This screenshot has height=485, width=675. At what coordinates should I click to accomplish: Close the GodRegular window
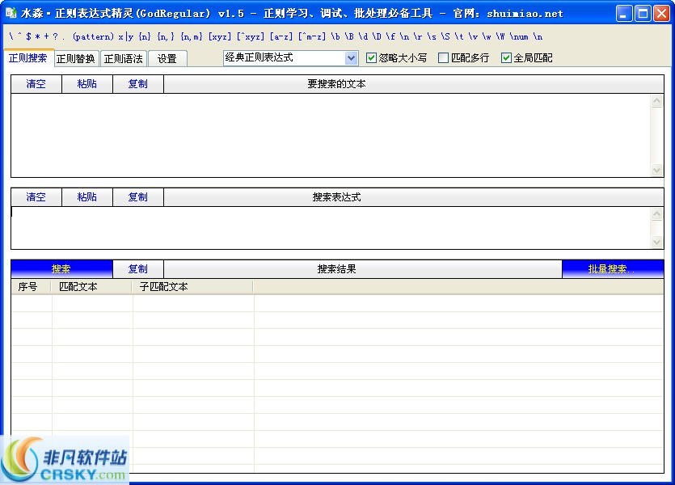661,14
